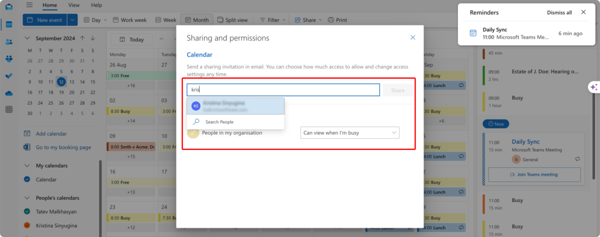Screen dimensions: 600x237
Task: Select the suggested contact in the dropdown
Action: [235, 106]
